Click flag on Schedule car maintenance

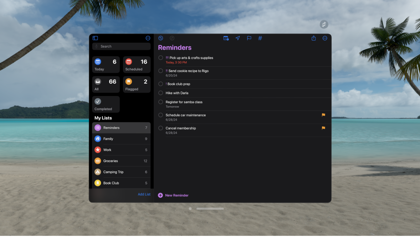click(x=324, y=115)
